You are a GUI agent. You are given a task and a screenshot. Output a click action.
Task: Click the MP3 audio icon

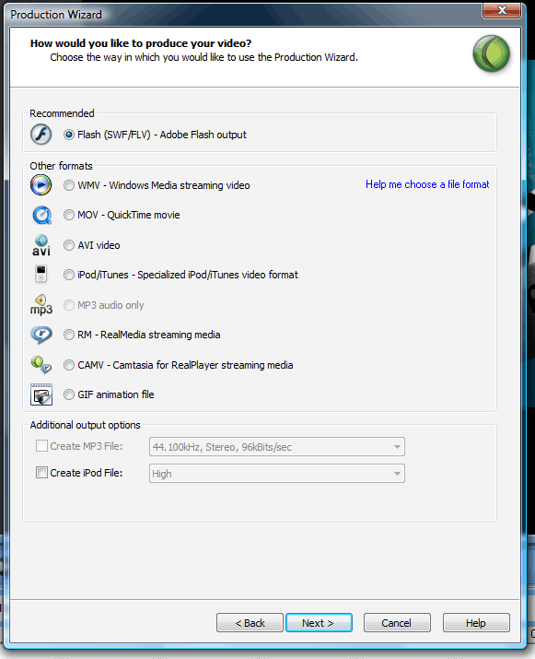point(41,305)
